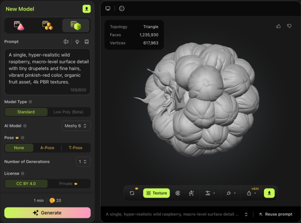The width and height of the screenshot is (301, 223).
Task: Switch to the multi-cube batch generation tab
Action: [47, 26]
